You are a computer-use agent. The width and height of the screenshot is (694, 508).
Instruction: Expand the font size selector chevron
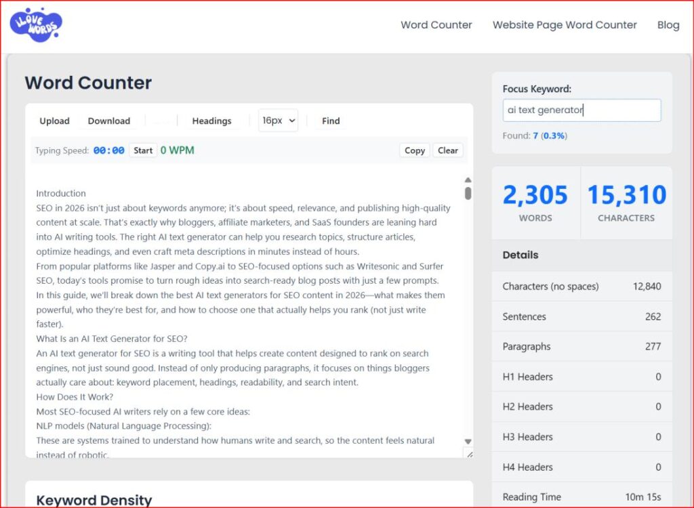(x=293, y=120)
